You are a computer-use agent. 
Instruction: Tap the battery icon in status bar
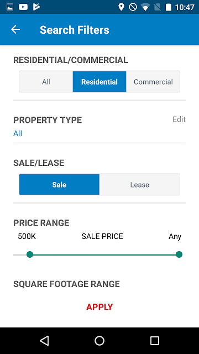(169, 7)
